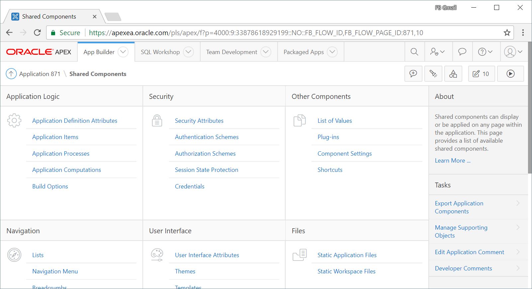Open Build Options link
This screenshot has height=289, width=532.
click(50, 186)
